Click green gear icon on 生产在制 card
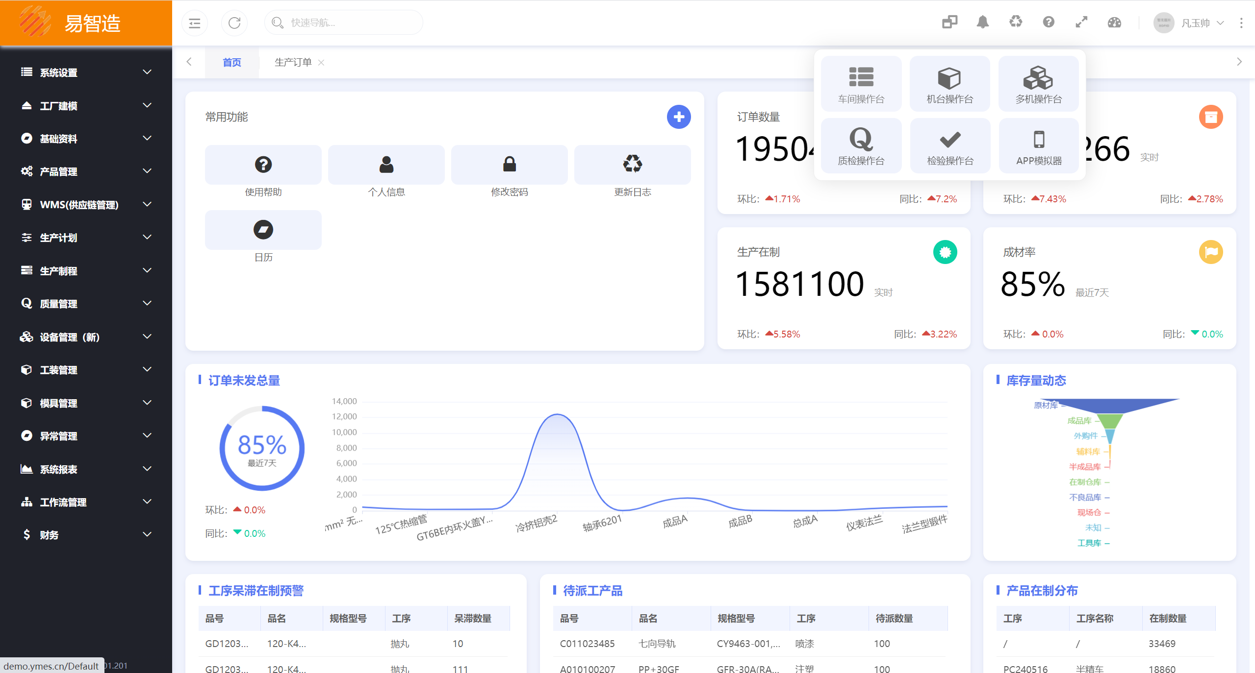Image resolution: width=1255 pixels, height=673 pixels. pyautogui.click(x=945, y=252)
